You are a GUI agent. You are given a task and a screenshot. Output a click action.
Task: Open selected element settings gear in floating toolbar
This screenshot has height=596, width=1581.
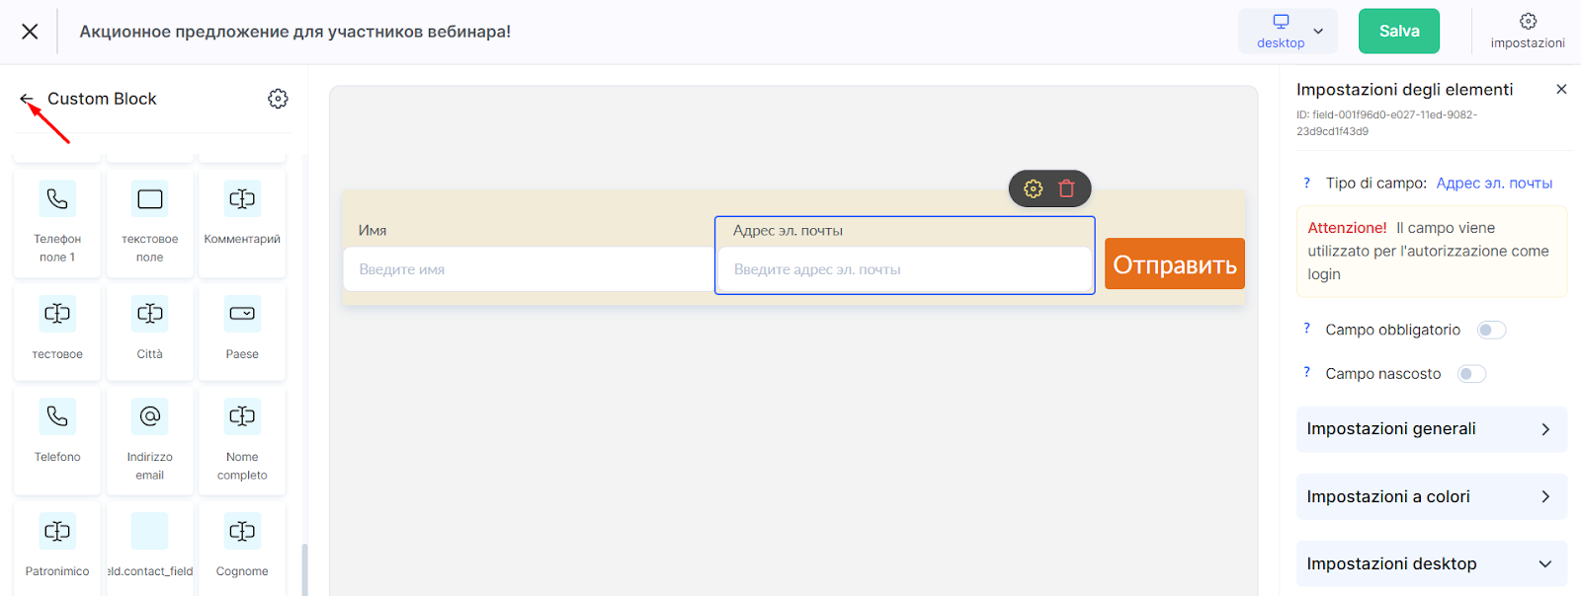tap(1034, 188)
